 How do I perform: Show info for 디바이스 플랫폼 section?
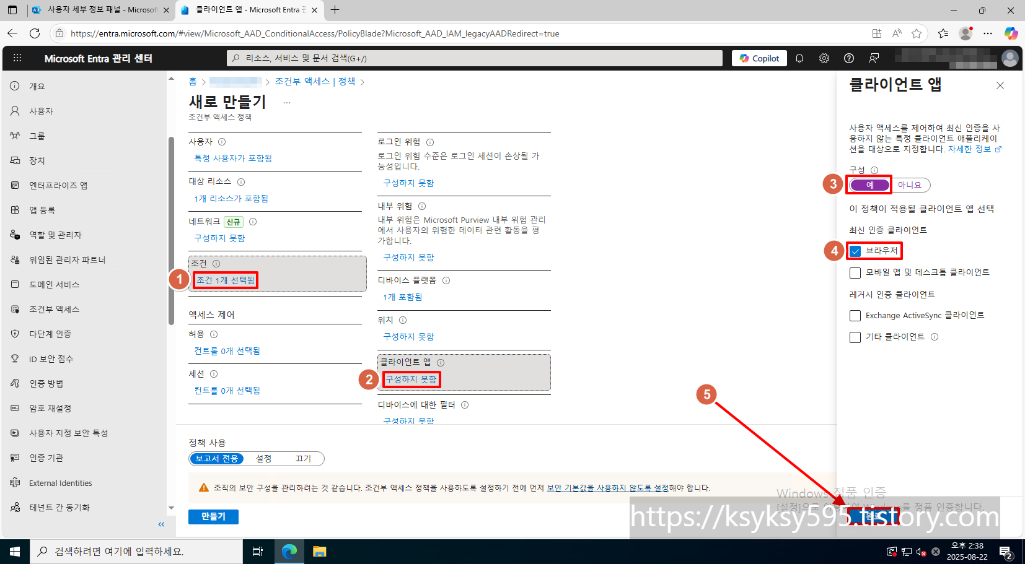pos(446,280)
